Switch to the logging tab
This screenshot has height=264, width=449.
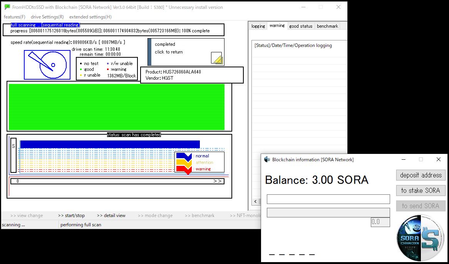pyautogui.click(x=258, y=26)
